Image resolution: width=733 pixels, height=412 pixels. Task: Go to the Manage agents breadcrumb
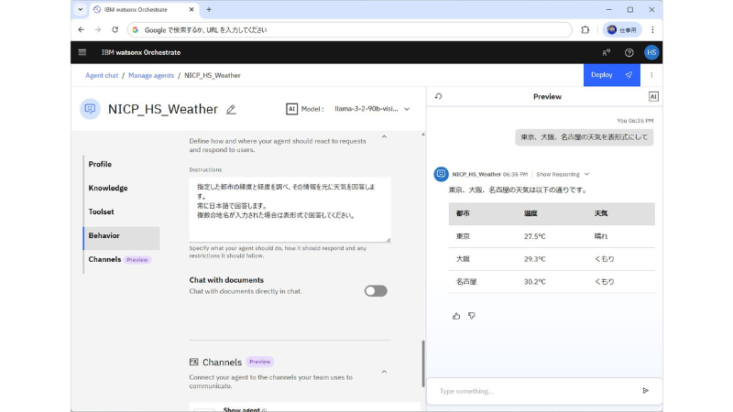(150, 75)
